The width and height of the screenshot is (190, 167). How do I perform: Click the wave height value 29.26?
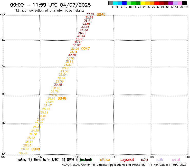[x=75, y=49]
